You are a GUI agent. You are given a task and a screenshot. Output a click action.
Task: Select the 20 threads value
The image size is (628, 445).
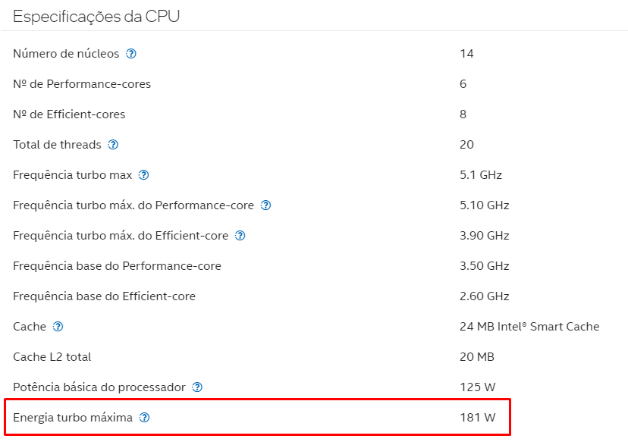click(x=466, y=145)
